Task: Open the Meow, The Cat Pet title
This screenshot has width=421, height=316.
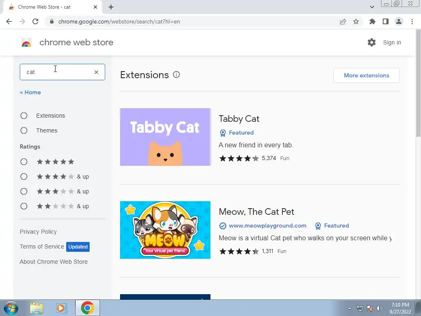Action: (x=257, y=212)
